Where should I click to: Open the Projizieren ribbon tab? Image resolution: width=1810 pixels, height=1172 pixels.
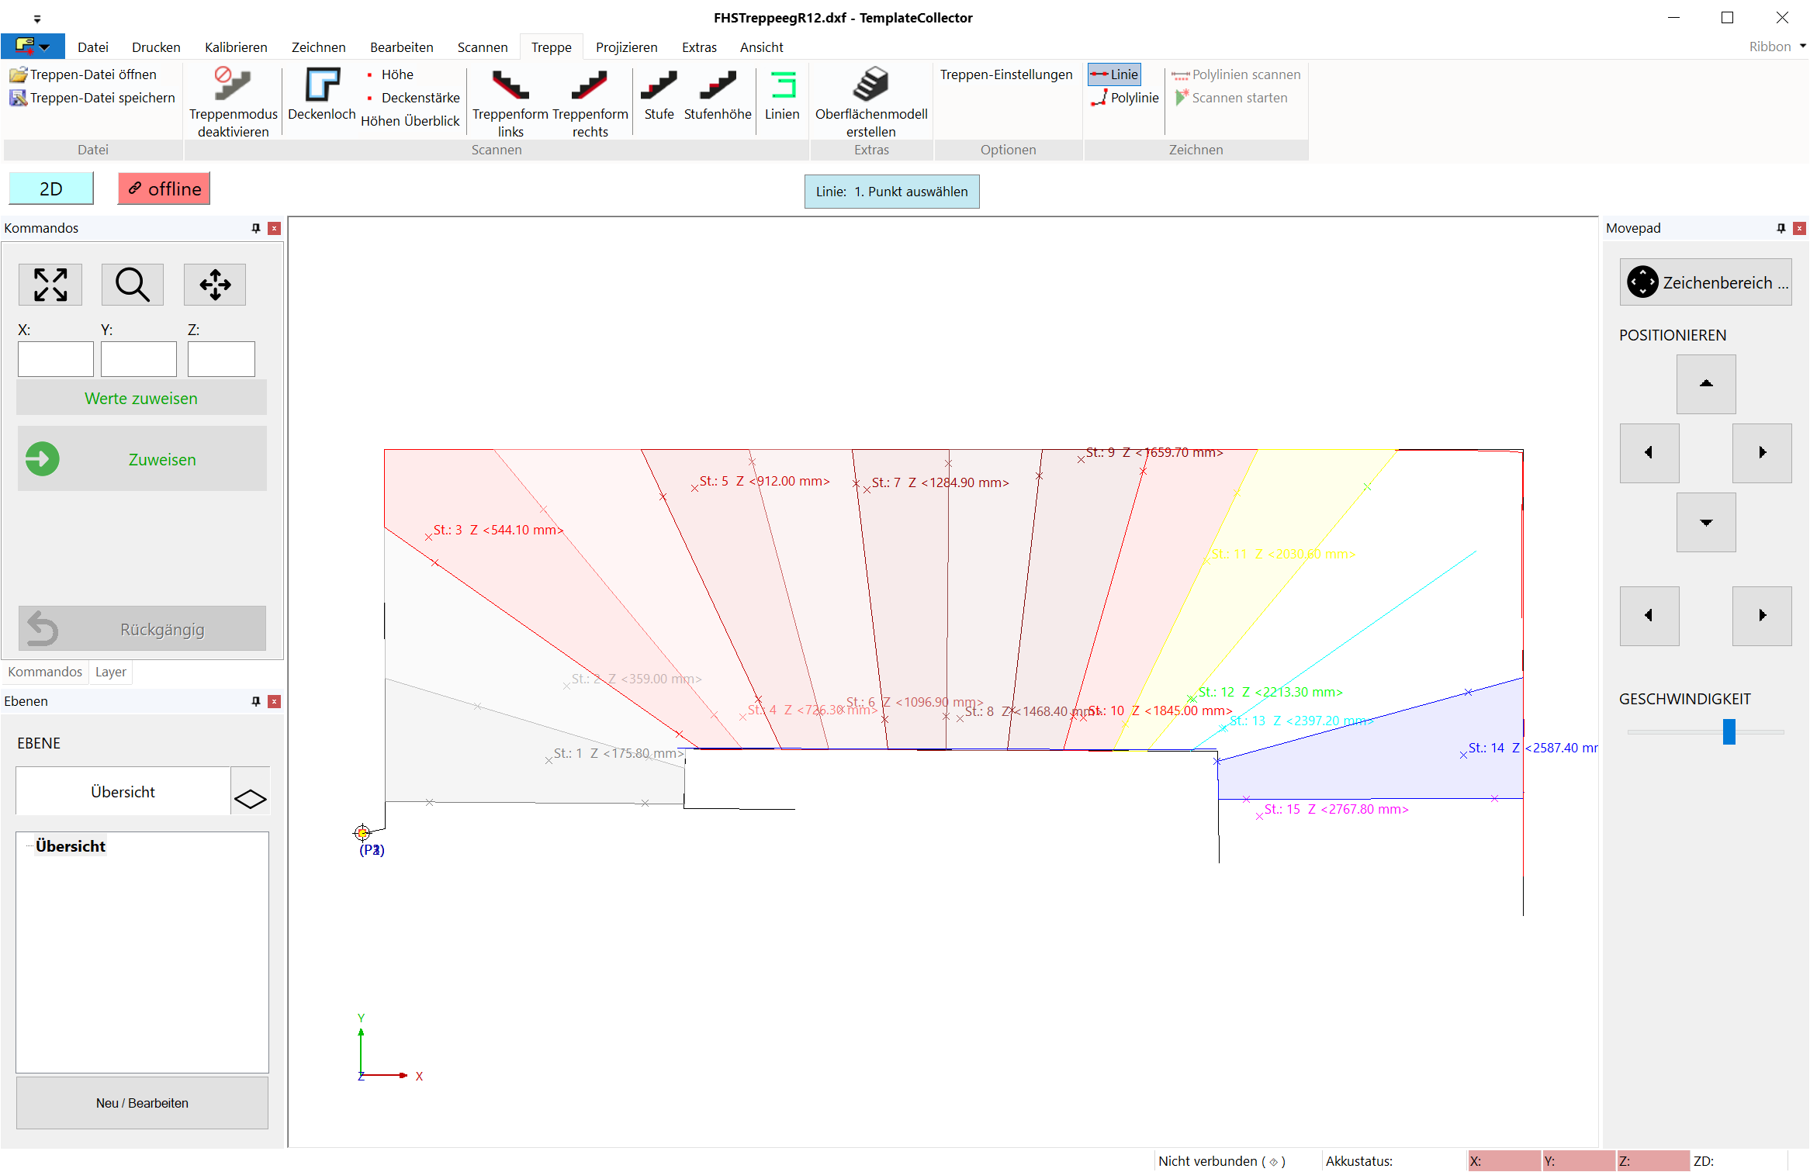tap(626, 47)
